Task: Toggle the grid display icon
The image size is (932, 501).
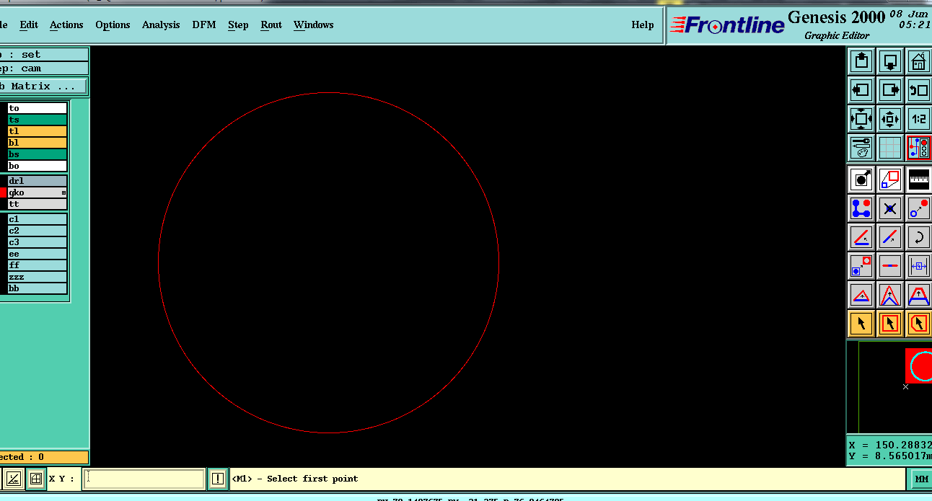Action: point(890,148)
